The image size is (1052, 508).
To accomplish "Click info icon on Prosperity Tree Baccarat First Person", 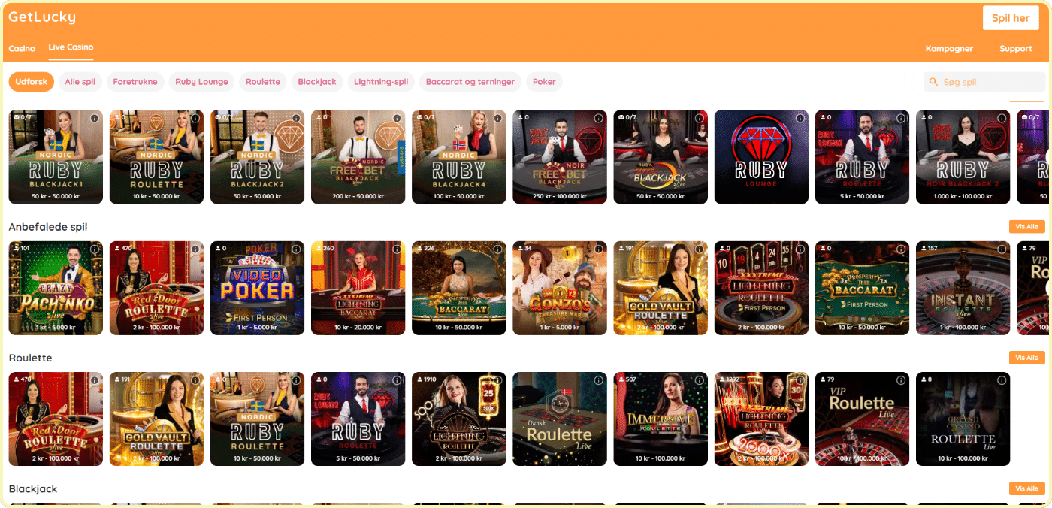I will (x=900, y=249).
